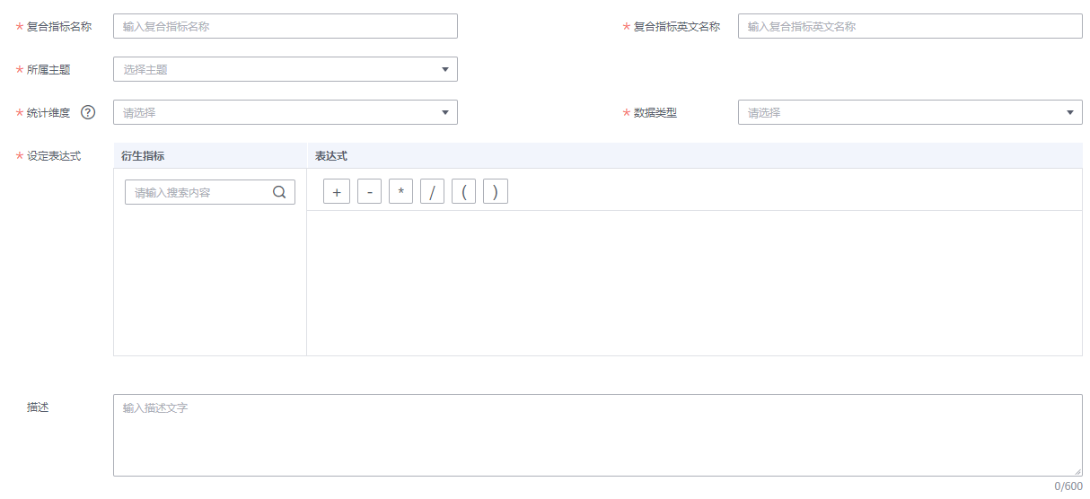Open the 统计维度 dropdown
Screen dimensions: 1090x499
286,112
